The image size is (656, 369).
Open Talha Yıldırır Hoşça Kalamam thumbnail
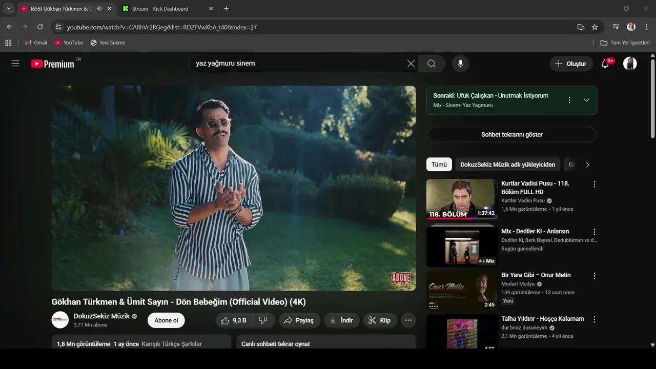coord(462,332)
